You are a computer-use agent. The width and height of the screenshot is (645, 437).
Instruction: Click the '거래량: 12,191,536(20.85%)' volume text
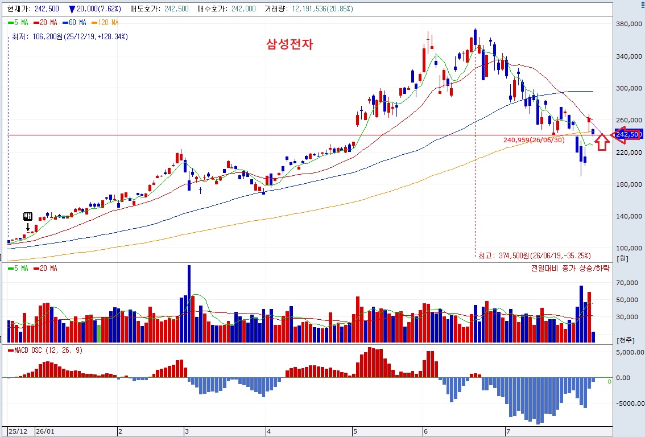pos(308,9)
